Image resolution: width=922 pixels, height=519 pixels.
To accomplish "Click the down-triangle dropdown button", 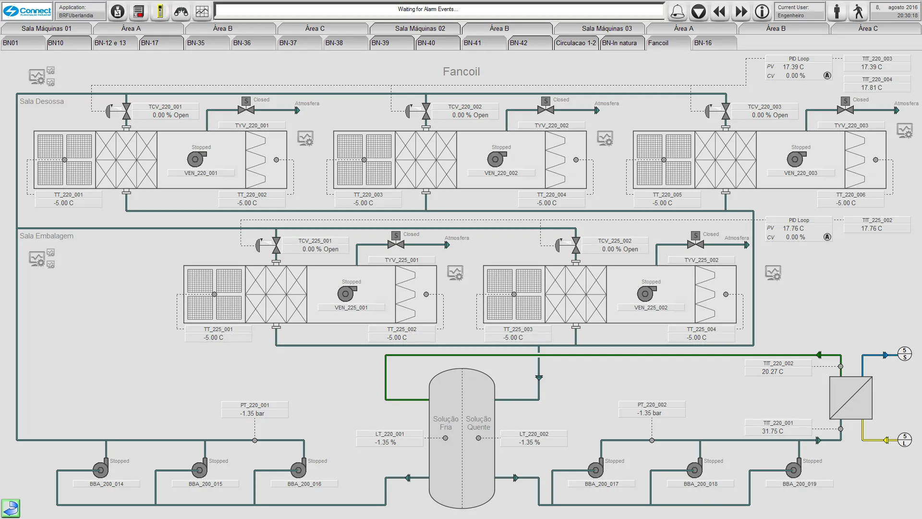I will pos(699,12).
